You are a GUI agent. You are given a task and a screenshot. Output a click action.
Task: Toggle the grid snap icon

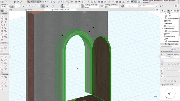click(x=43, y=2)
